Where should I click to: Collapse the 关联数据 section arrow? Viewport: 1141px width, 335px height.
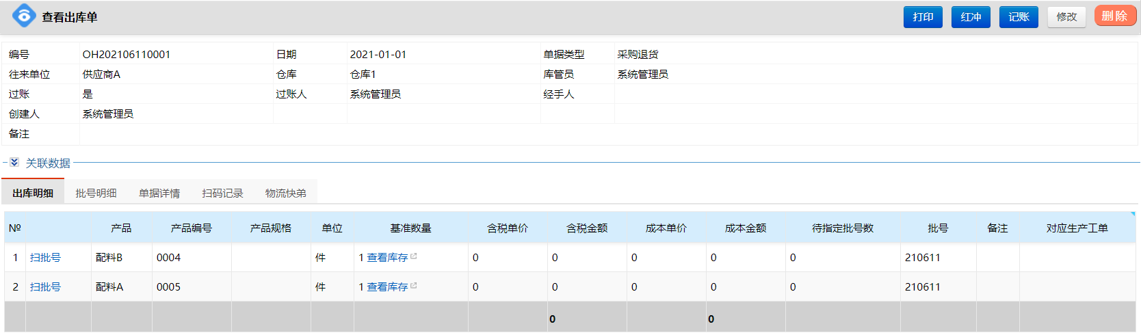(x=14, y=163)
